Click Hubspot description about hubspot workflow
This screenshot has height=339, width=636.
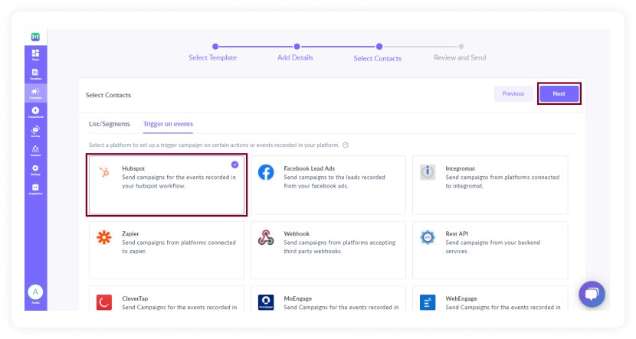[x=179, y=182]
